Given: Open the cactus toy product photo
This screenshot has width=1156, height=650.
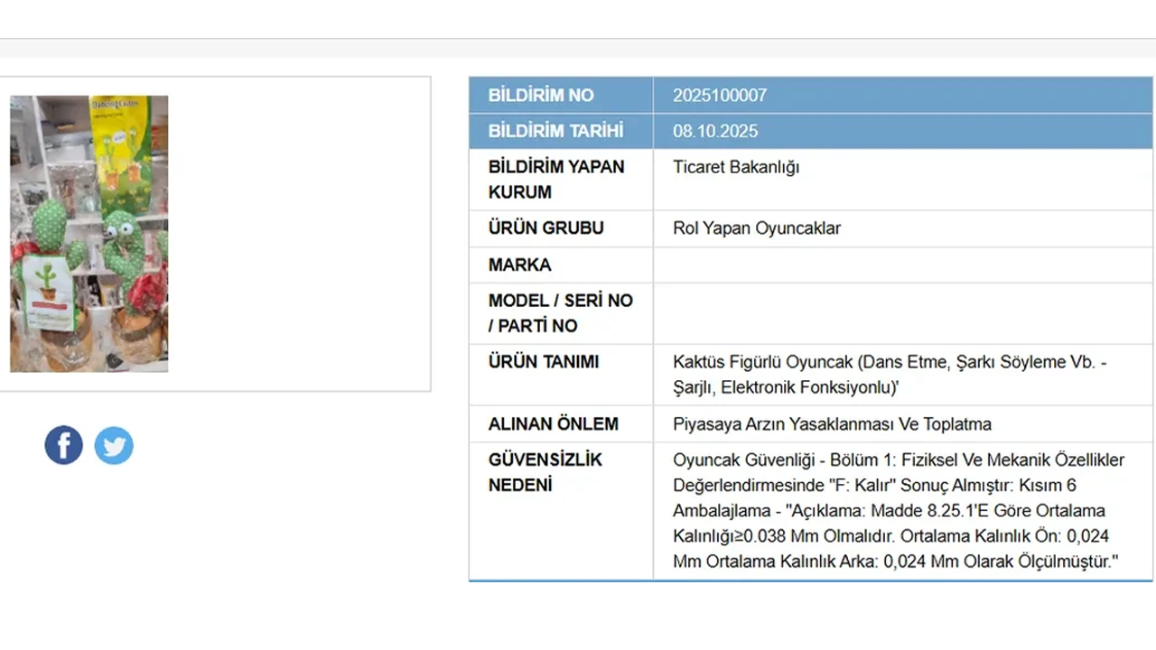Looking at the screenshot, I should [x=89, y=234].
